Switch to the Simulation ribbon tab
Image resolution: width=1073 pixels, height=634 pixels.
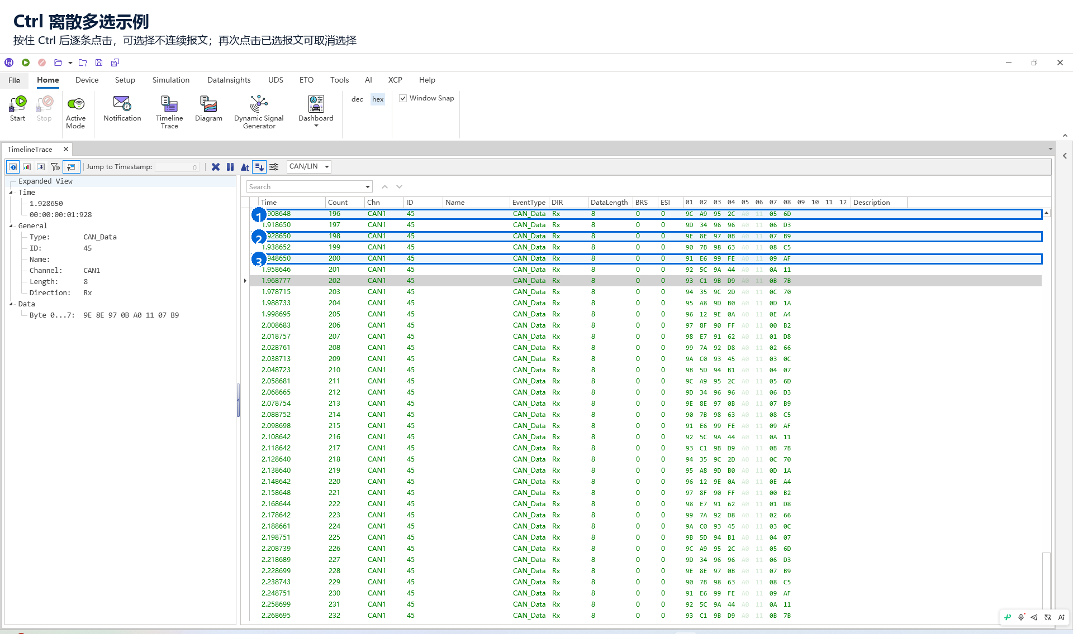point(171,80)
